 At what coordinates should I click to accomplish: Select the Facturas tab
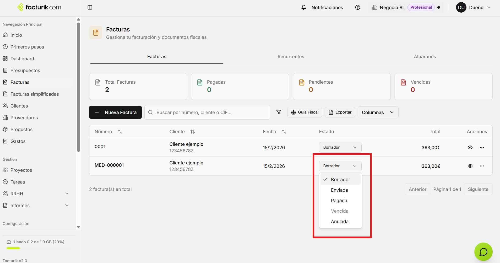[x=157, y=57]
